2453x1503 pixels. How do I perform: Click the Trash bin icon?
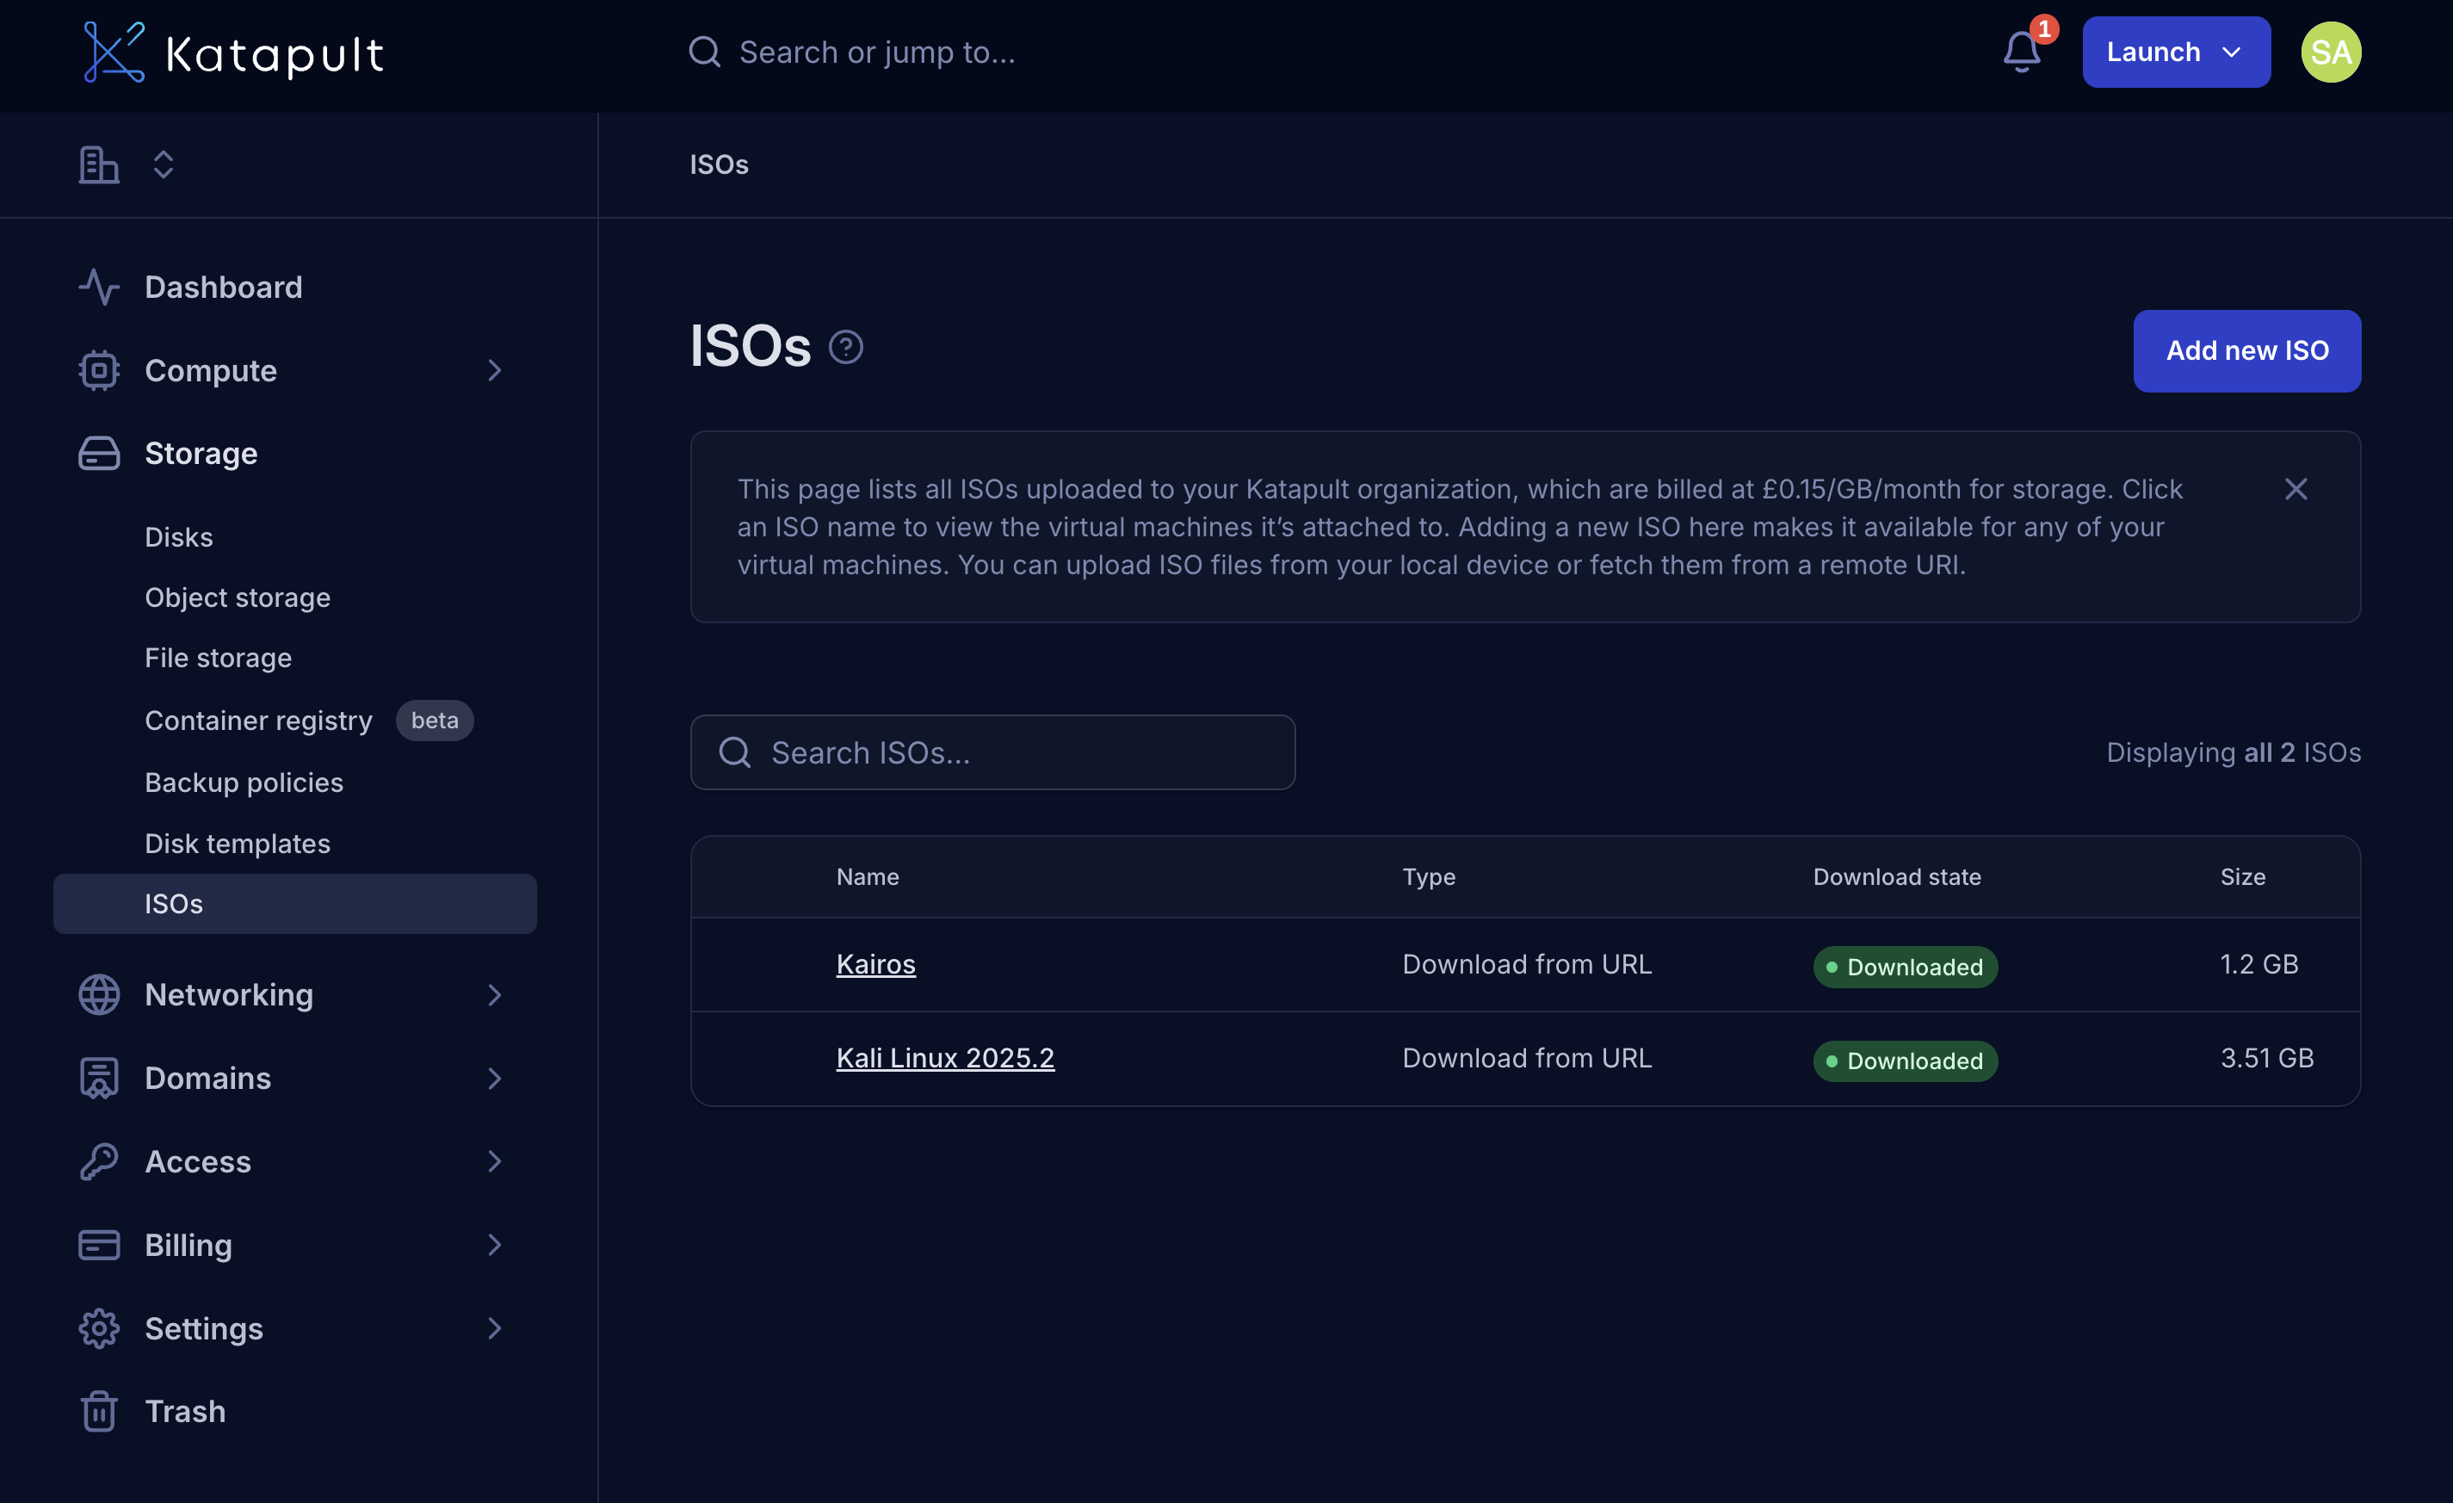pyautogui.click(x=99, y=1410)
